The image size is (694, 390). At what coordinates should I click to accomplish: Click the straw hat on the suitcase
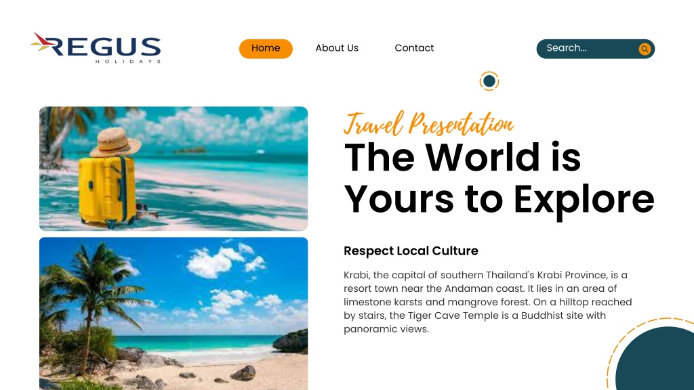click(115, 142)
